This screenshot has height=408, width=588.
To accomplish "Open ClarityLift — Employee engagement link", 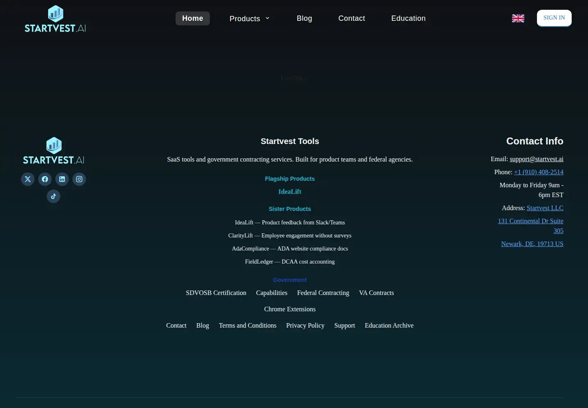I will point(290,235).
